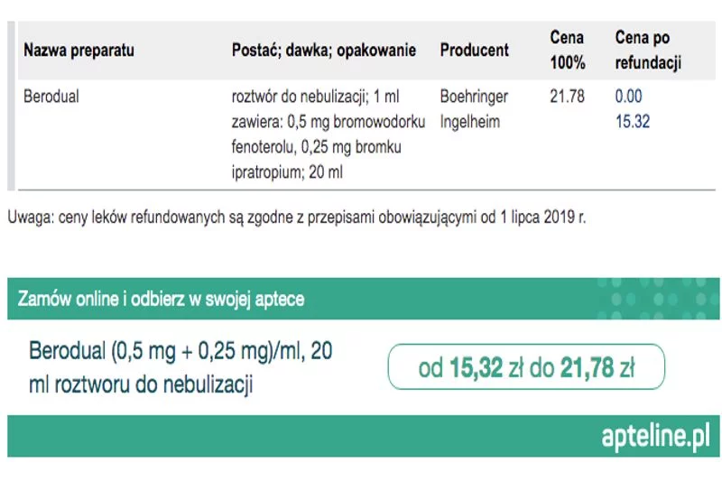Click the Producent column header
Screen dimensions: 722x481
475,51
